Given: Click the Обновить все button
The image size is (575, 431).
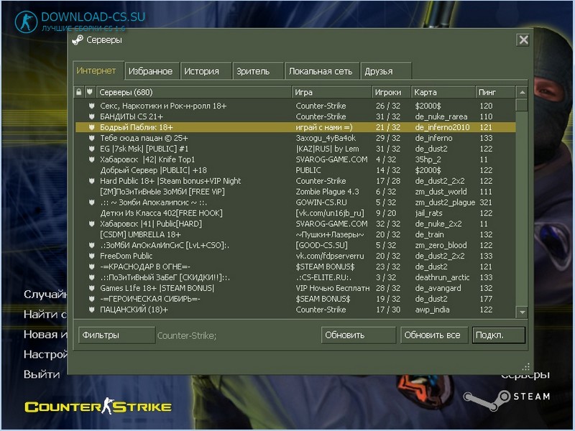Looking at the screenshot, I should coord(434,335).
